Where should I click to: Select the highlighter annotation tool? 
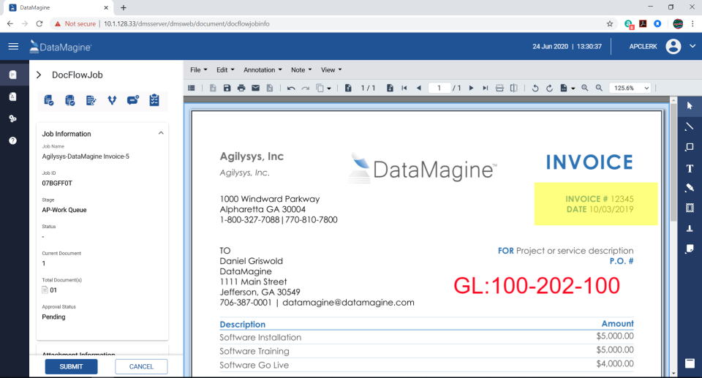(690, 188)
